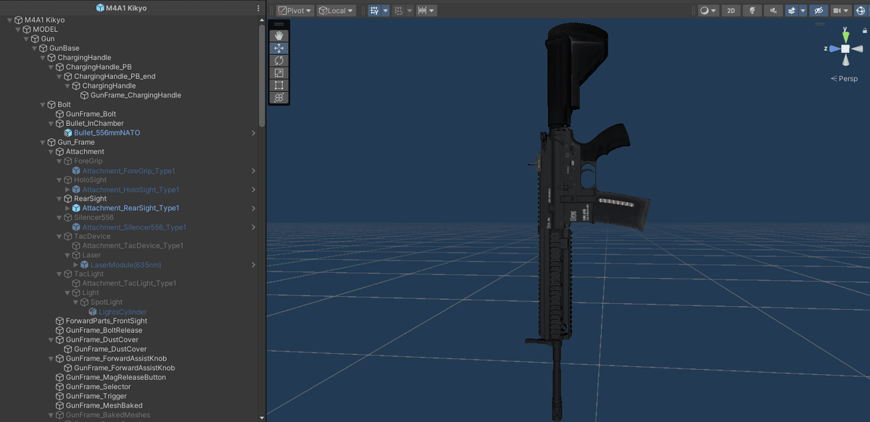Select the Move tool
Screen dimensions: 870x422
(279, 48)
